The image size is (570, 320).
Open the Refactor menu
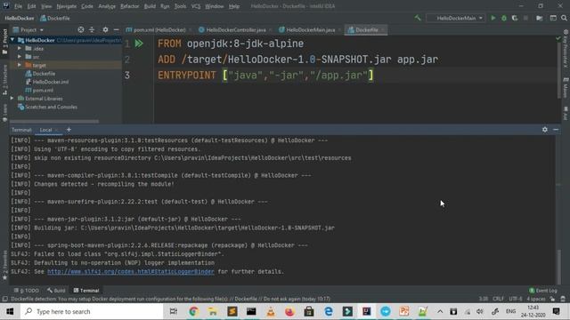click(130, 6)
